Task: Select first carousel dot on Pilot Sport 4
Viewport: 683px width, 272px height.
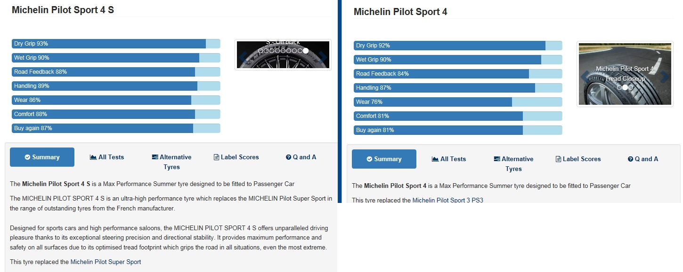Action: click(x=619, y=87)
